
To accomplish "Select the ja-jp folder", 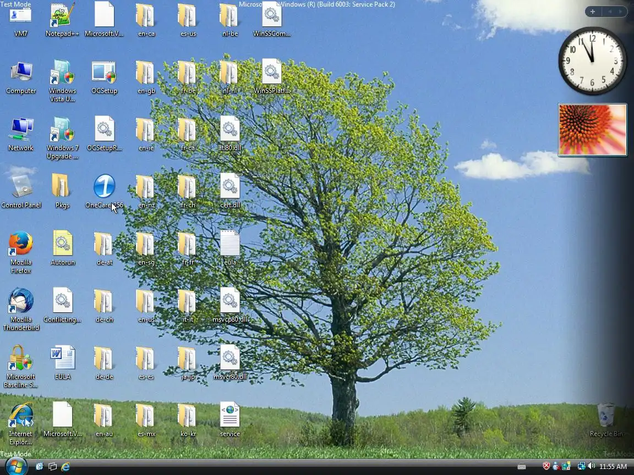I will pyautogui.click(x=188, y=363).
